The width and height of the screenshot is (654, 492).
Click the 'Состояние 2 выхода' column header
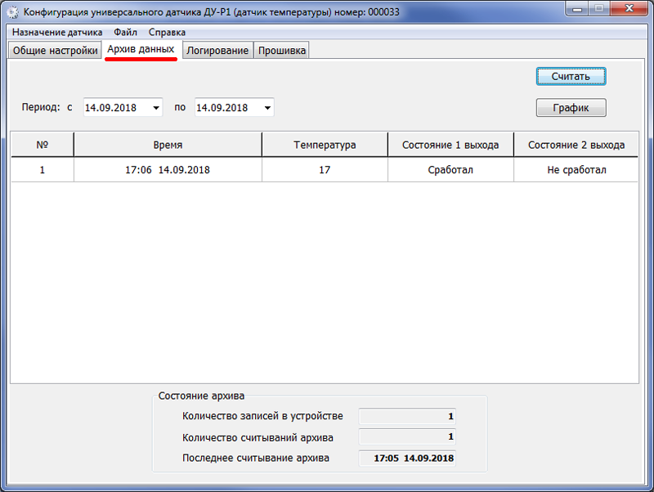[x=576, y=145]
